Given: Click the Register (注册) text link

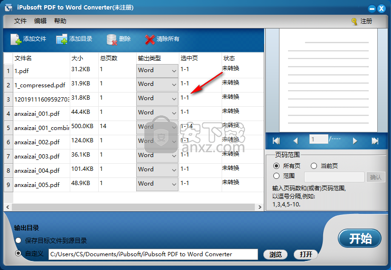Looking at the screenshot, I should coord(366,21).
